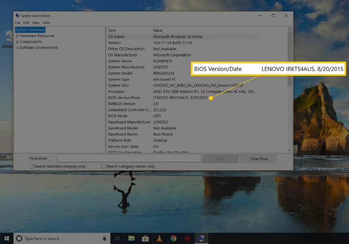Open the Edit menu
This screenshot has height=244, width=349.
(26, 23)
